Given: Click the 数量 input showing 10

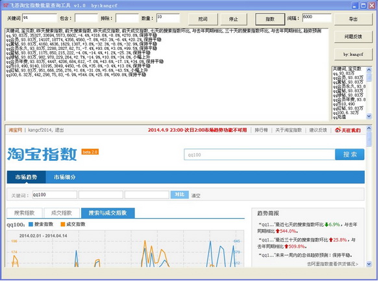Looking at the screenshot, I should point(168,18).
